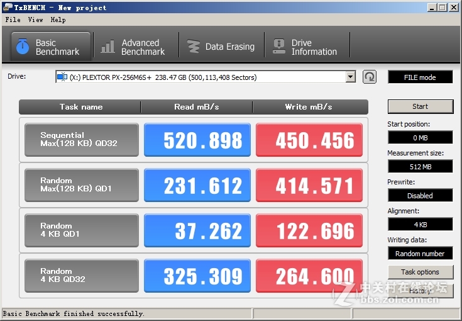Switch to the Basic Benchmark tab

(51, 47)
